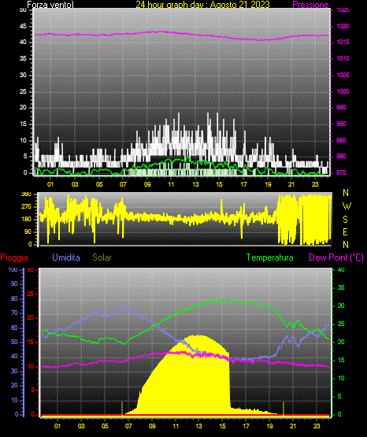Click the Solar legend label
367x437 pixels.
(102, 257)
